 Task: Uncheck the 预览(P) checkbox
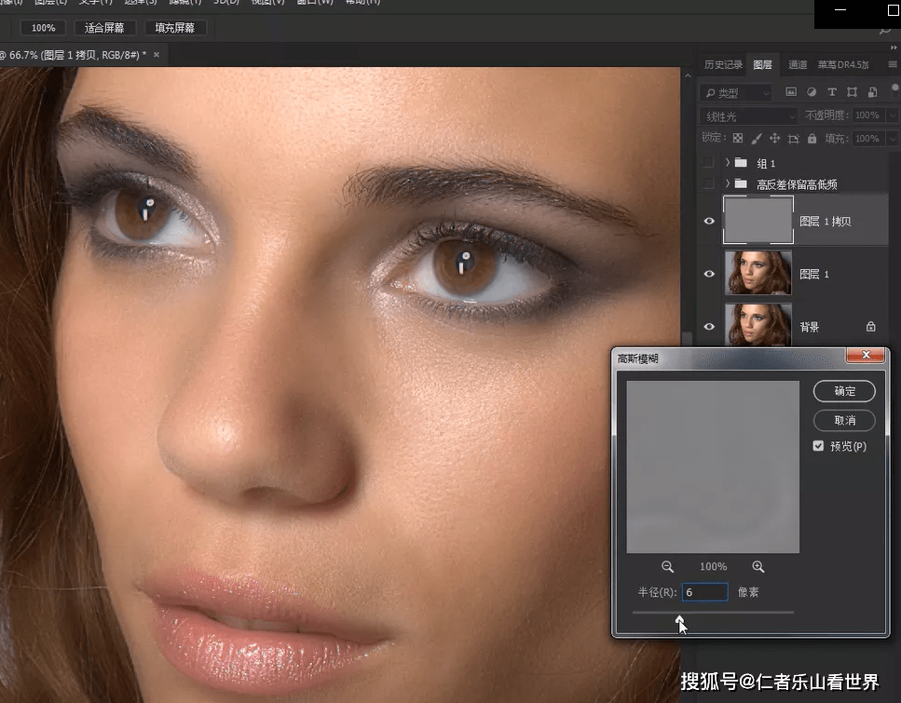click(x=818, y=446)
